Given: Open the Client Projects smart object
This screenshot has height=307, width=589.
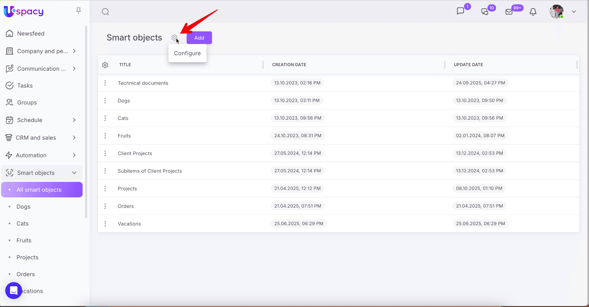Looking at the screenshot, I should [135, 153].
